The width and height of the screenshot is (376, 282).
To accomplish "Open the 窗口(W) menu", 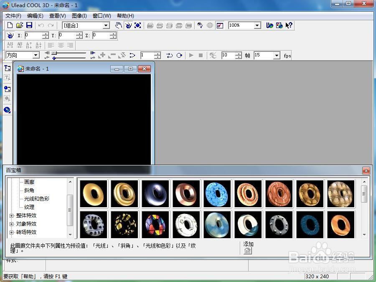I will click(102, 16).
